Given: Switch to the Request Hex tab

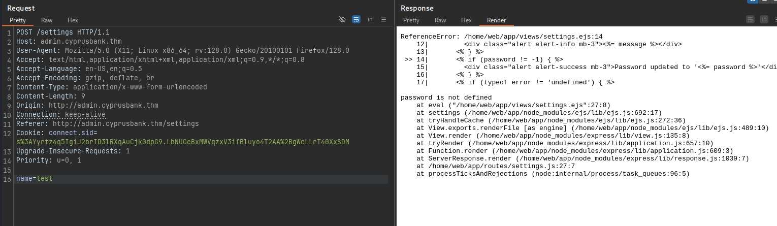Looking at the screenshot, I should tap(73, 20).
